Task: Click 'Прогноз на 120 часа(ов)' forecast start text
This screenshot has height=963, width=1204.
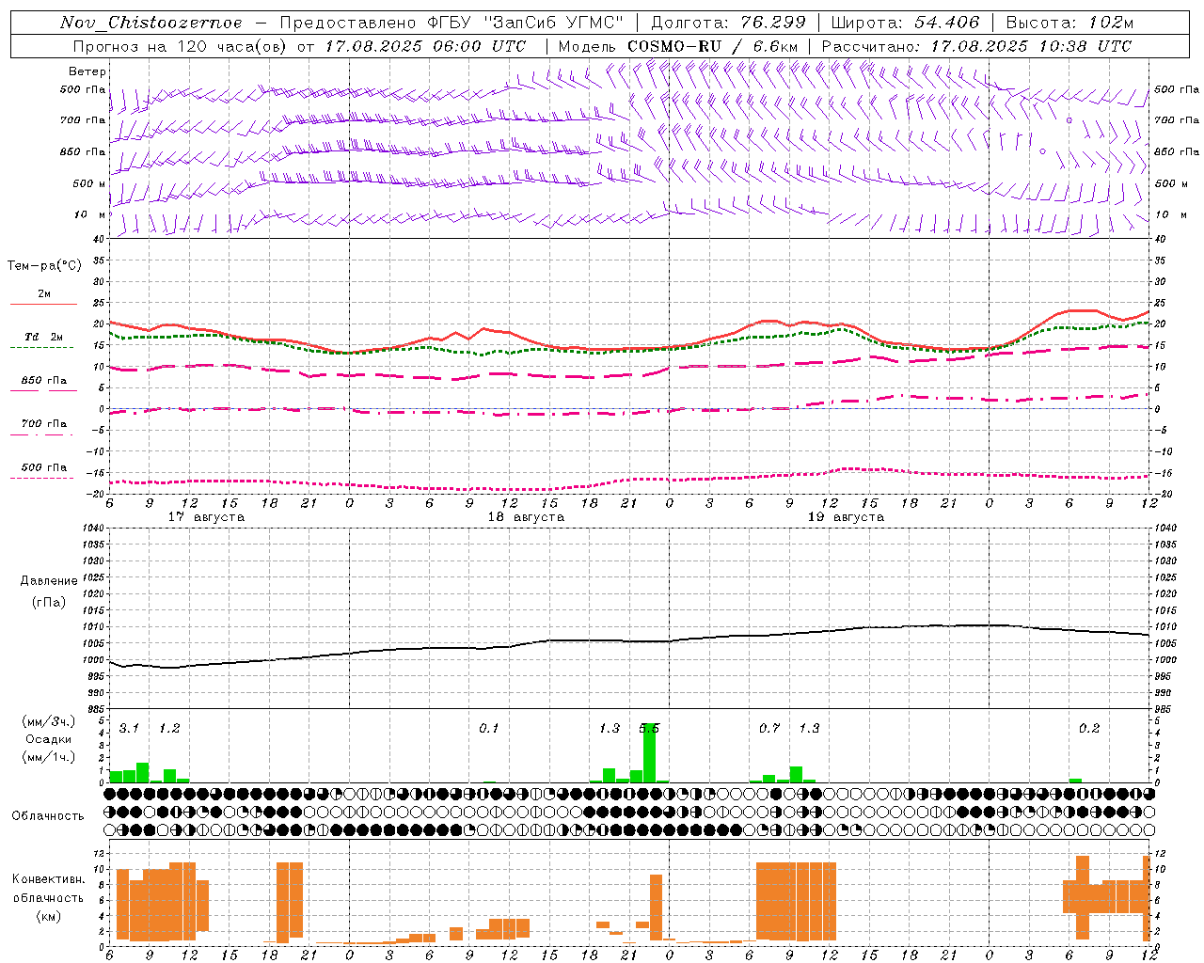Action: (182, 46)
